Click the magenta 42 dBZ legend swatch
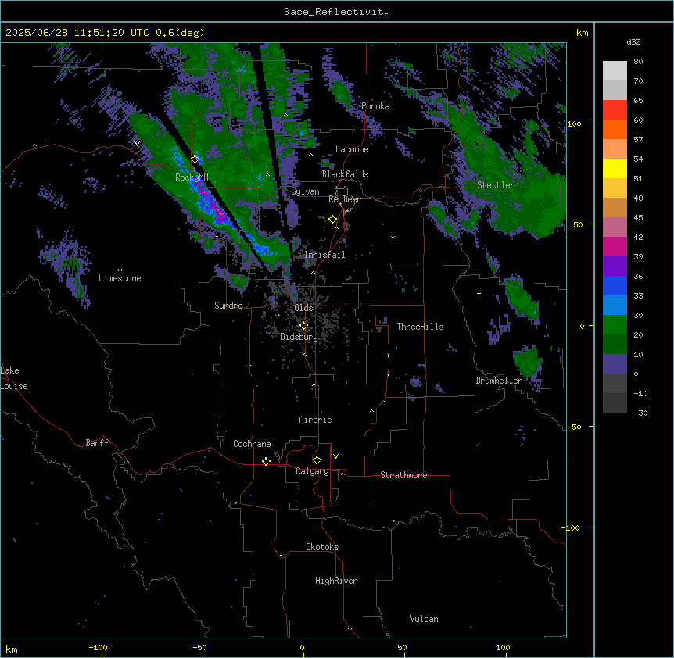The height and width of the screenshot is (658, 674). pos(615,246)
